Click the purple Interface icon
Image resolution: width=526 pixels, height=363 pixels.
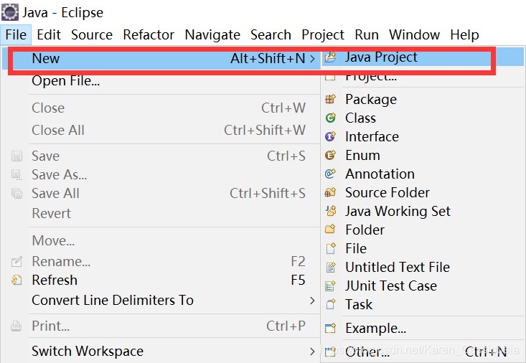pyautogui.click(x=330, y=136)
